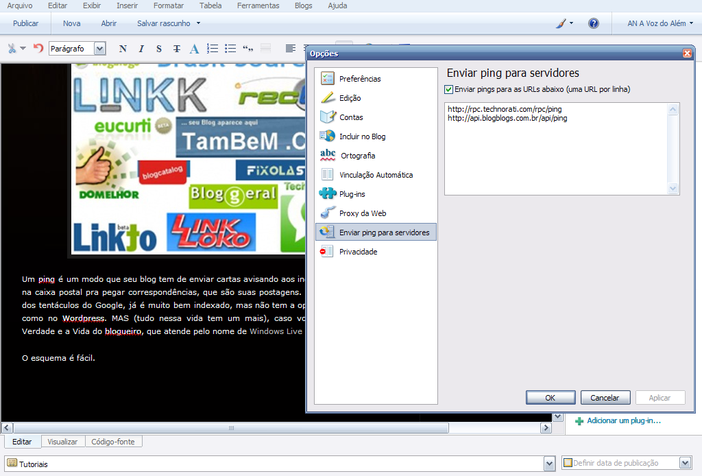This screenshot has width=702, height=476.
Task: Open the Tutoriais category dropdown
Action: [x=550, y=464]
